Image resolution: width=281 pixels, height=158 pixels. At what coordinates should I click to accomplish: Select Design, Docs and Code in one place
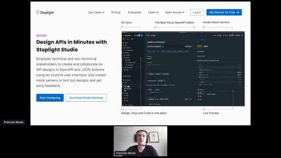[144, 113]
